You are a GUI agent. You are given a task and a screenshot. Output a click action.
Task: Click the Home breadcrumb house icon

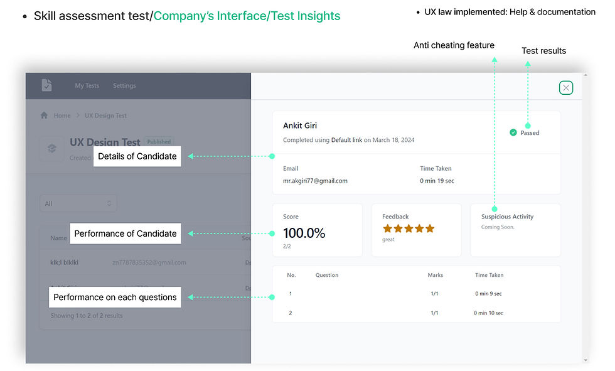coord(44,116)
